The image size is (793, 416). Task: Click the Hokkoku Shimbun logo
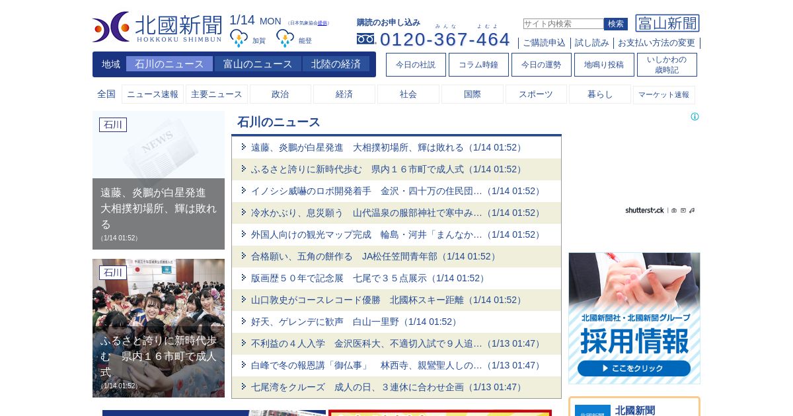[x=157, y=27]
